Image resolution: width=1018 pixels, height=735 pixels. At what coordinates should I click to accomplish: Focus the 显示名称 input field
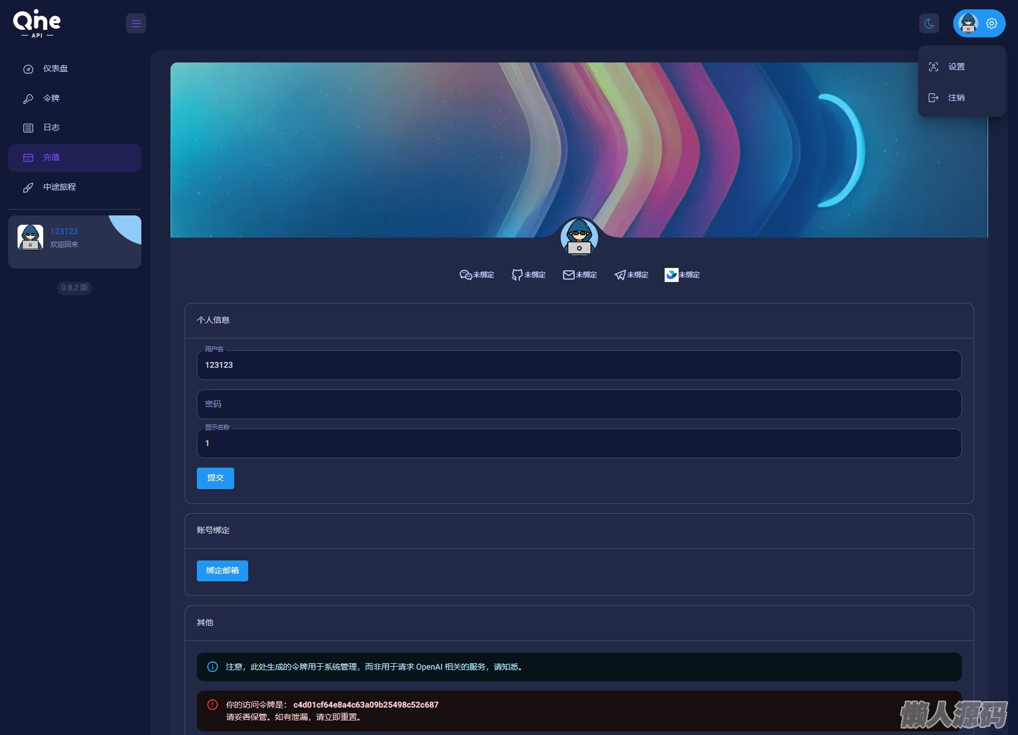(x=579, y=443)
